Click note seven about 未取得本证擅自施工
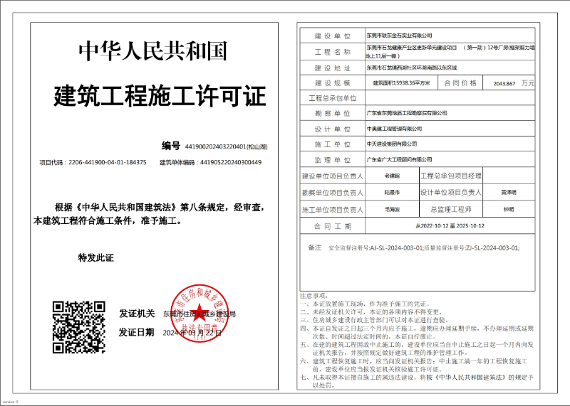 [x=417, y=381]
